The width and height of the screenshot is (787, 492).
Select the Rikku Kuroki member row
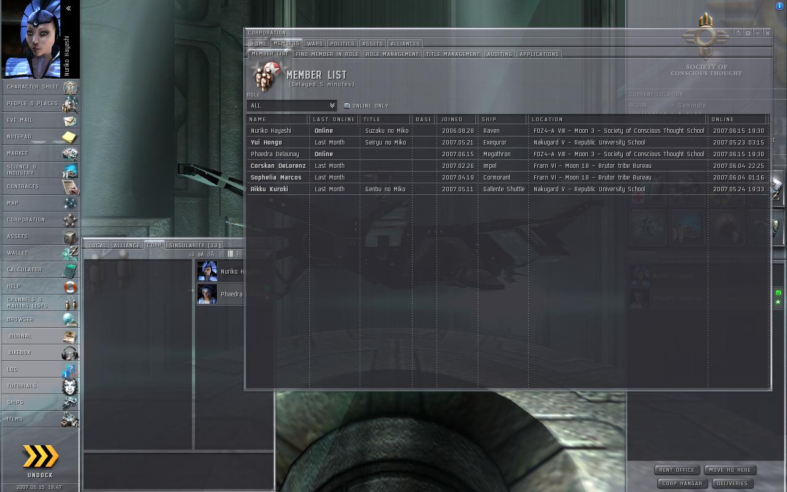tap(508, 189)
